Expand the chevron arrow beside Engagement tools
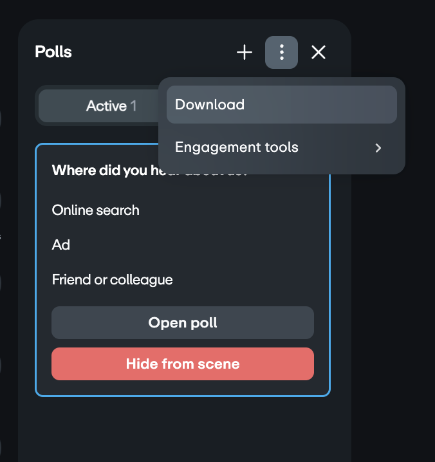 coord(378,148)
